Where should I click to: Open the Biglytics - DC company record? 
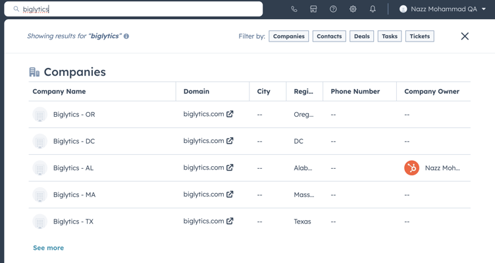(x=74, y=141)
